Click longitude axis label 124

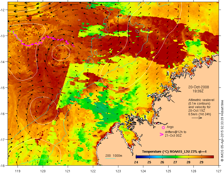click(x=143, y=171)
